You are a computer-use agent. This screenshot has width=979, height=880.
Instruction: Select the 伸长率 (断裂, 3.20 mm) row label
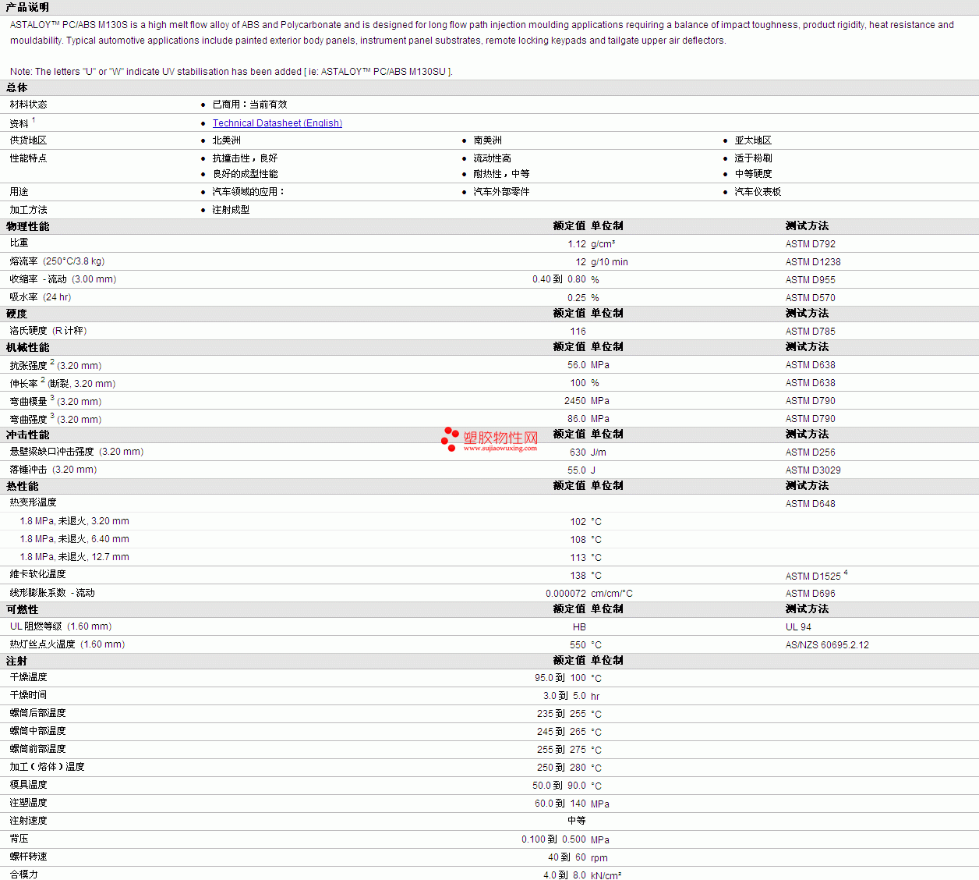coord(62,383)
